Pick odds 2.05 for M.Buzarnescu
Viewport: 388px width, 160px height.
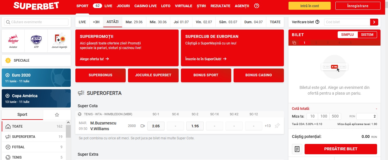(x=156, y=126)
